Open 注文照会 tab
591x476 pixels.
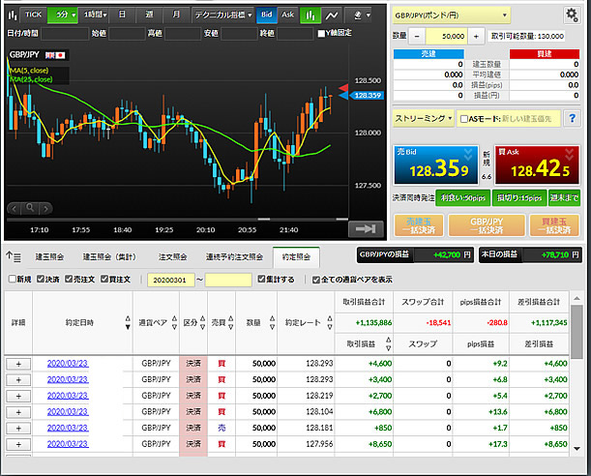172,257
